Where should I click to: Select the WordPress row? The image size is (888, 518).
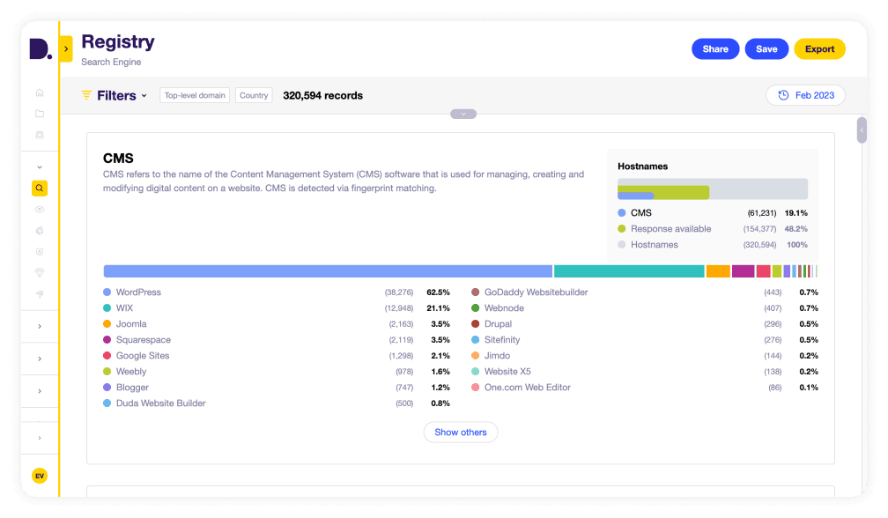[277, 292]
